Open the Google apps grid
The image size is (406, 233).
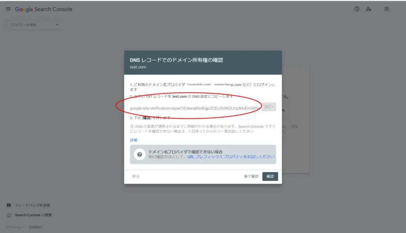pyautogui.click(x=387, y=9)
